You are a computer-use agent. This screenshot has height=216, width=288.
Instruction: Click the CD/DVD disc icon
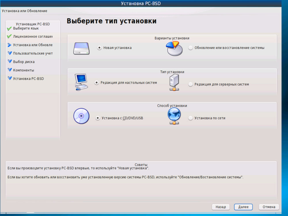click(82, 116)
